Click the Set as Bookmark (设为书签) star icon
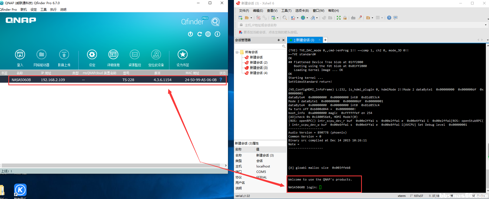Viewport: 489px width, 199px height. pos(182,55)
